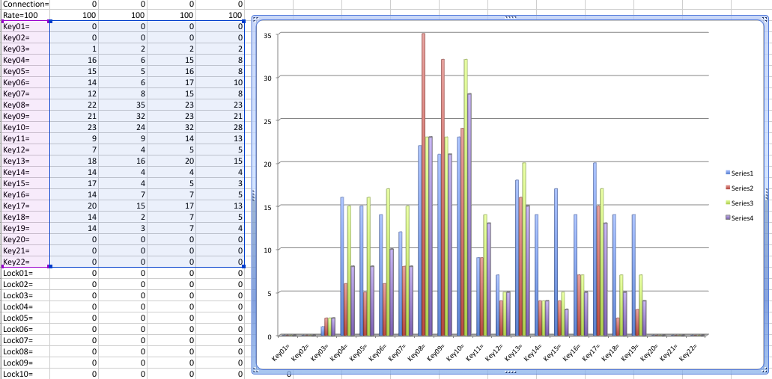Image resolution: width=772 pixels, height=379 pixels.
Task: Click the bottom-right blue handle of selected range
Action: (x=244, y=266)
